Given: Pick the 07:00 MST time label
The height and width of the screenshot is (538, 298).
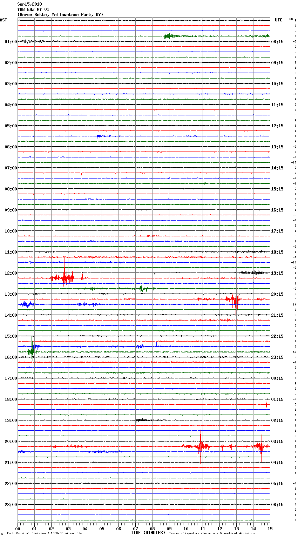Looking at the screenshot, I should point(11,168).
